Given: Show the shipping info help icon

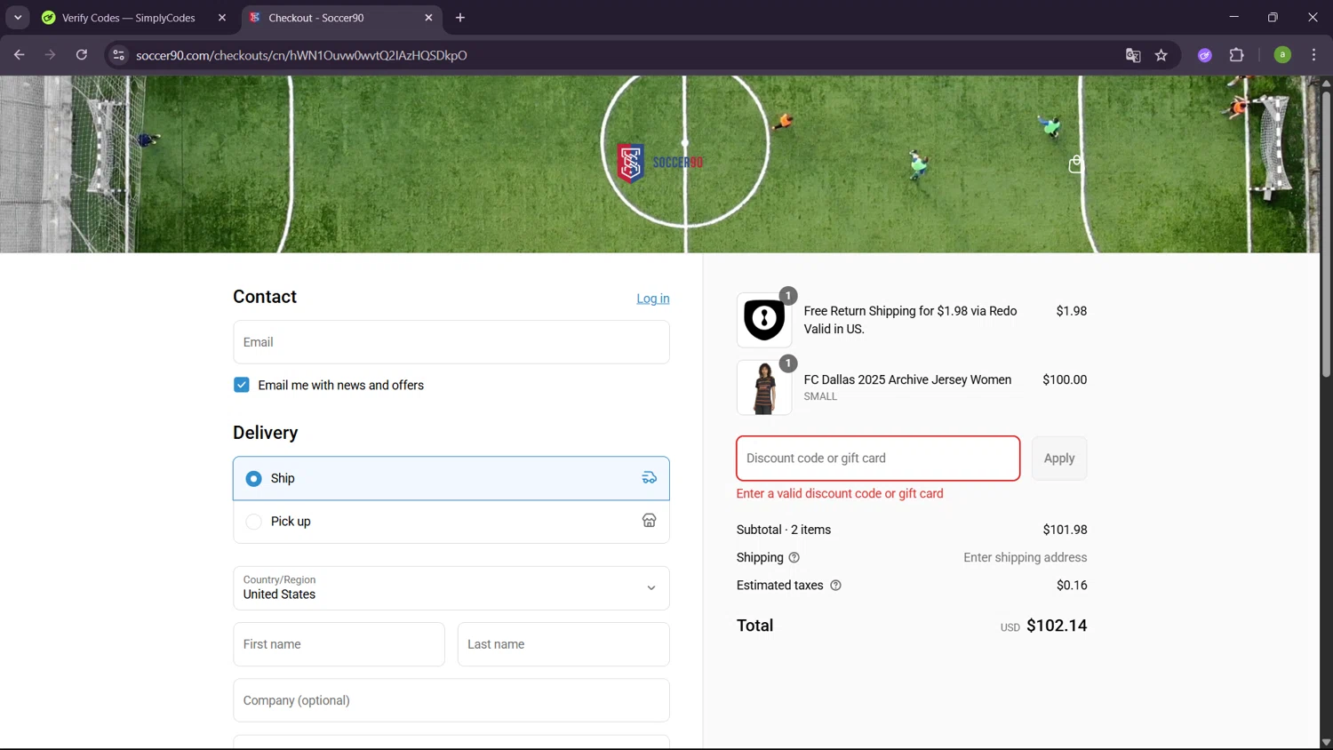Looking at the screenshot, I should pos(794,558).
